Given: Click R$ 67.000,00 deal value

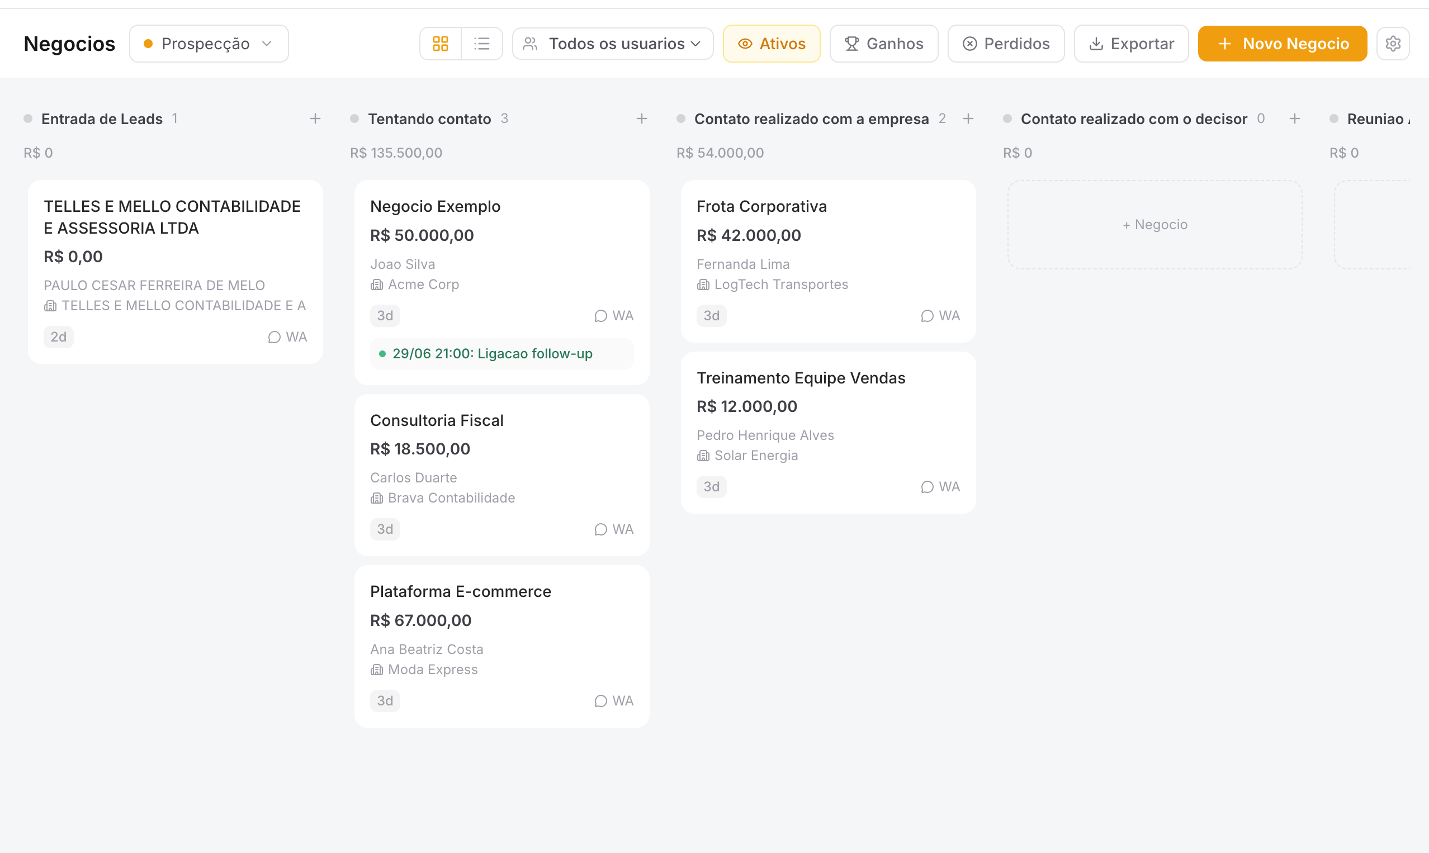Looking at the screenshot, I should [421, 621].
